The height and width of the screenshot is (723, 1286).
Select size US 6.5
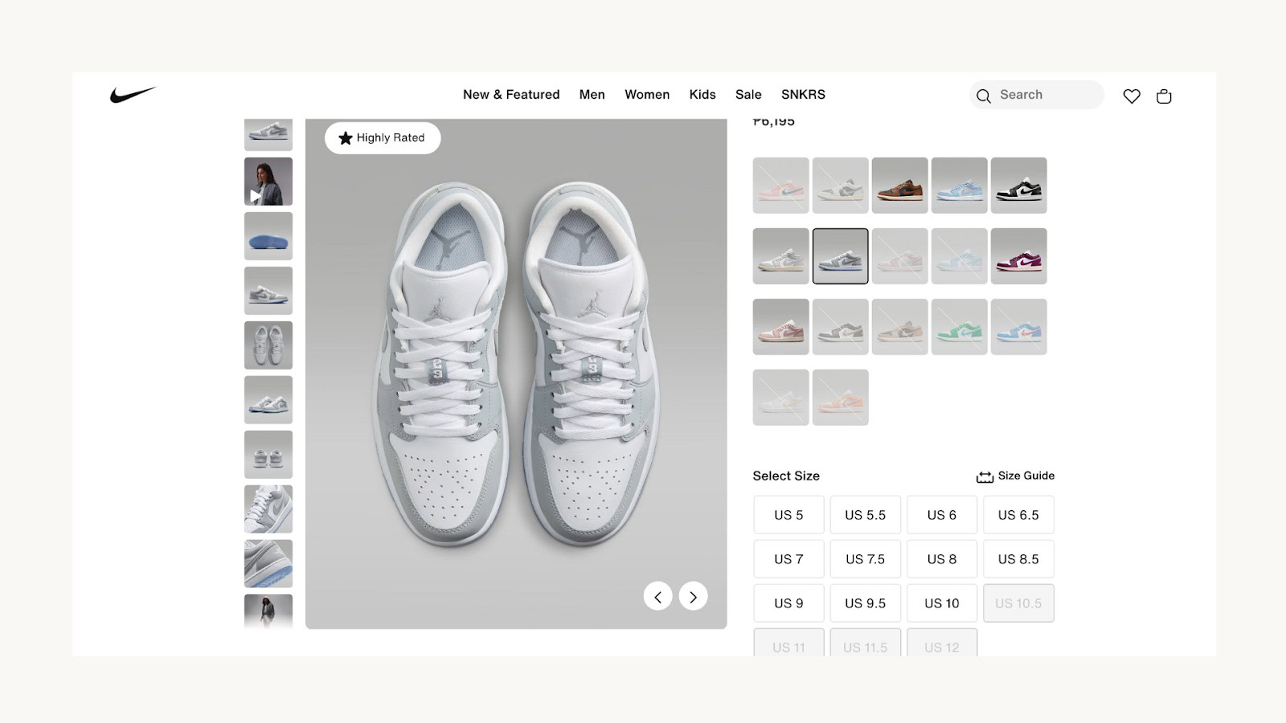1018,515
